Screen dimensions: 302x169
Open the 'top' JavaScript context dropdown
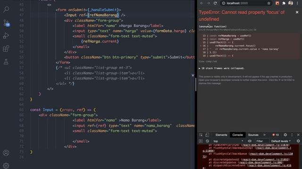pos(228,141)
